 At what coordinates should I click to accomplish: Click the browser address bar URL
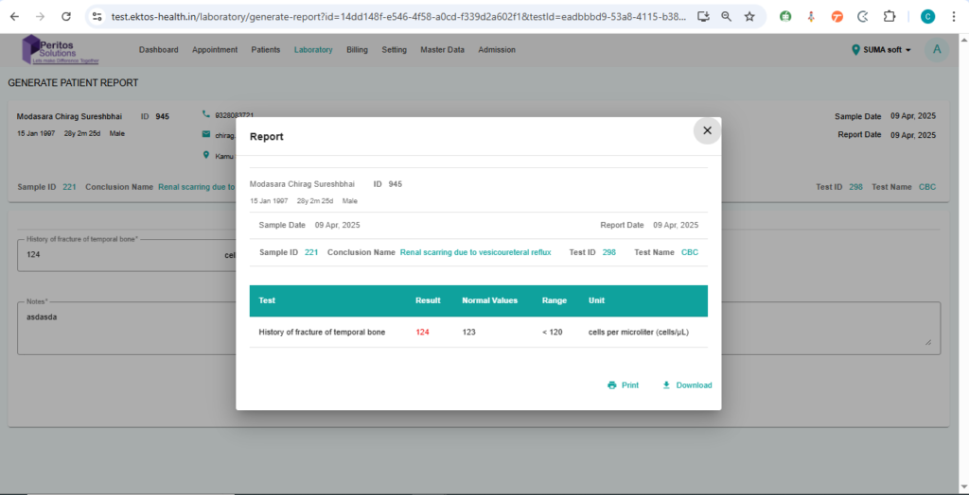(x=397, y=16)
